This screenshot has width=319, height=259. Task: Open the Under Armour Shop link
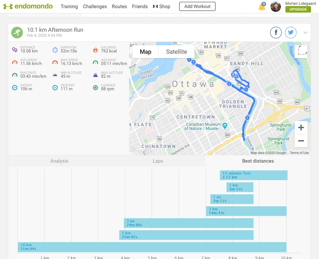pos(161,6)
